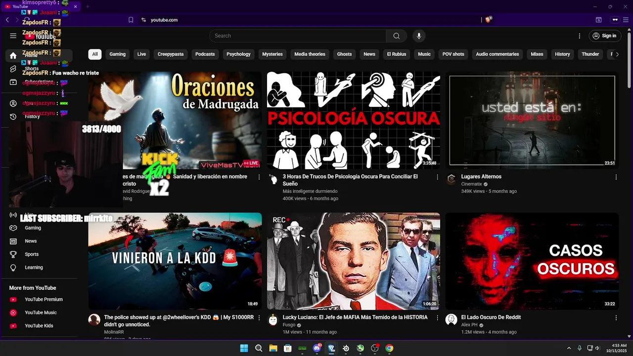Viewport: 633px width, 356px height.
Task: Select the Audio commentaries chip
Action: point(497,54)
